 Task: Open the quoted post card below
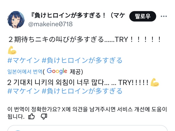(87, 128)
